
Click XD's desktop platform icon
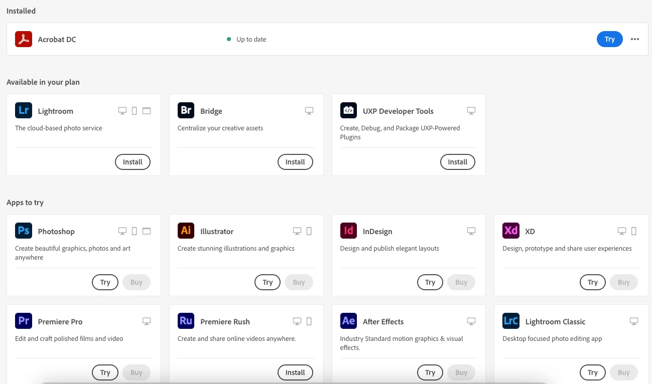pyautogui.click(x=622, y=231)
